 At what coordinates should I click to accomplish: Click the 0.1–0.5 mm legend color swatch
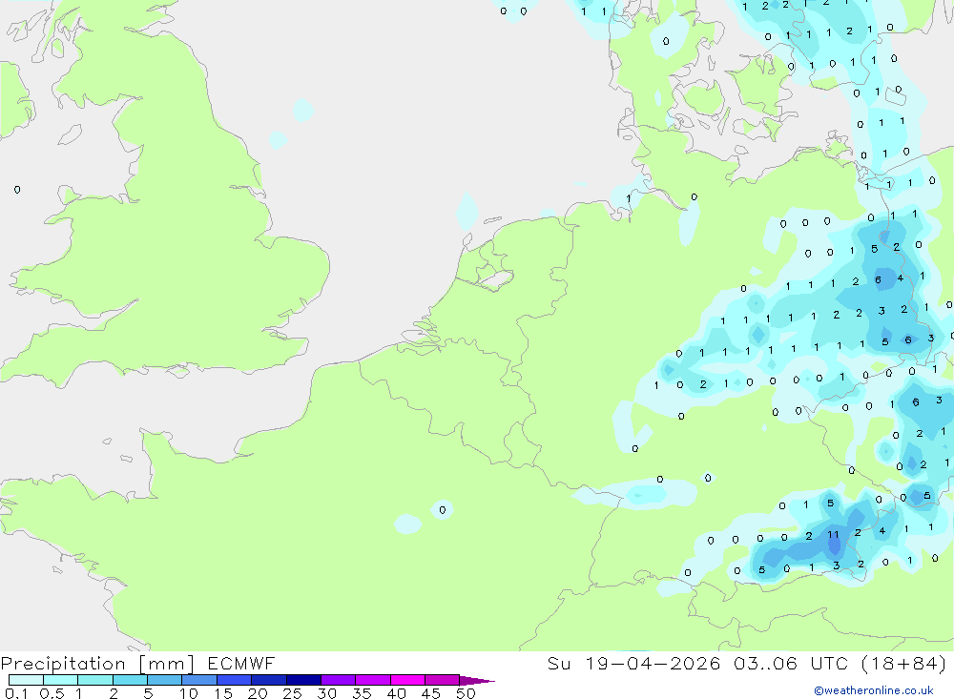coord(26,680)
